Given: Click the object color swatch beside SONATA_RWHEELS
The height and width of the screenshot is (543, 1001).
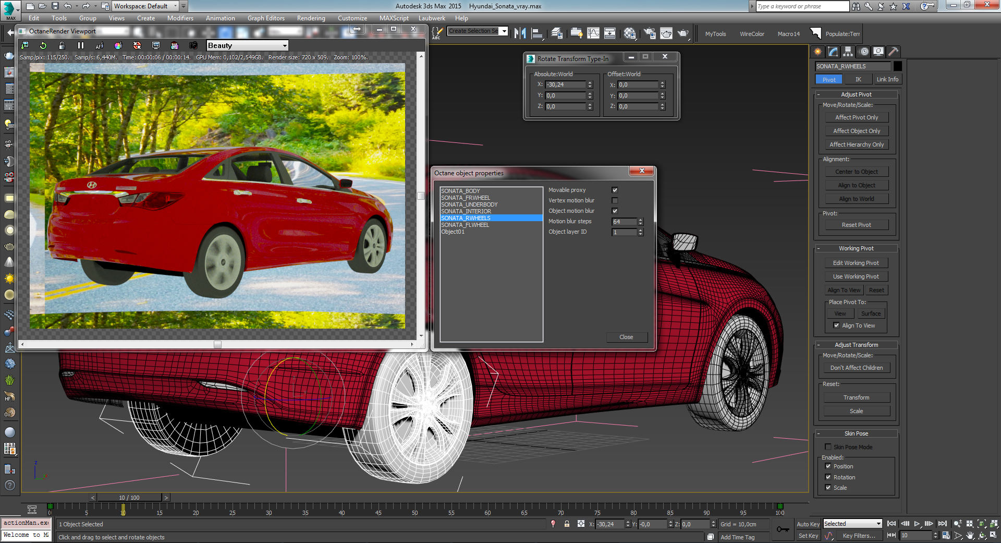Looking at the screenshot, I should [898, 66].
